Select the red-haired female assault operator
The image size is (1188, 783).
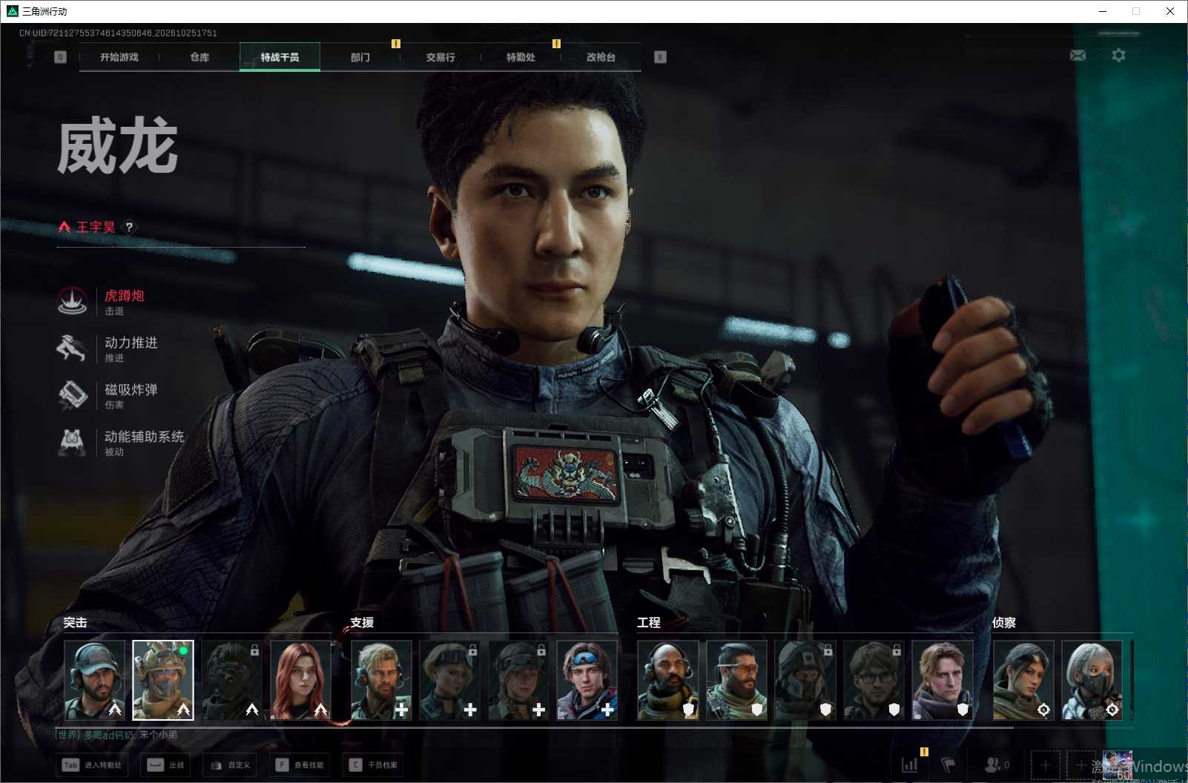[300, 681]
